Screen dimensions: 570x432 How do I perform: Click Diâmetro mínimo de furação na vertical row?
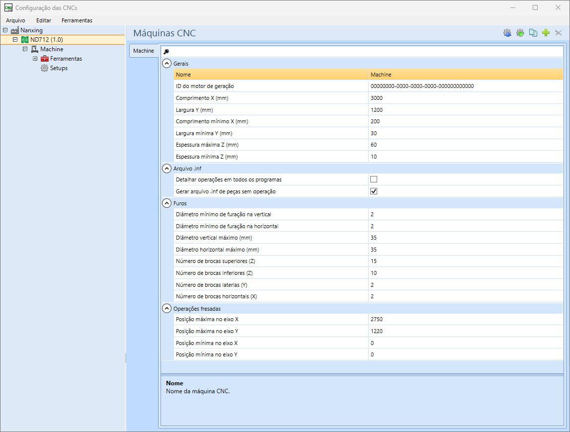point(368,215)
